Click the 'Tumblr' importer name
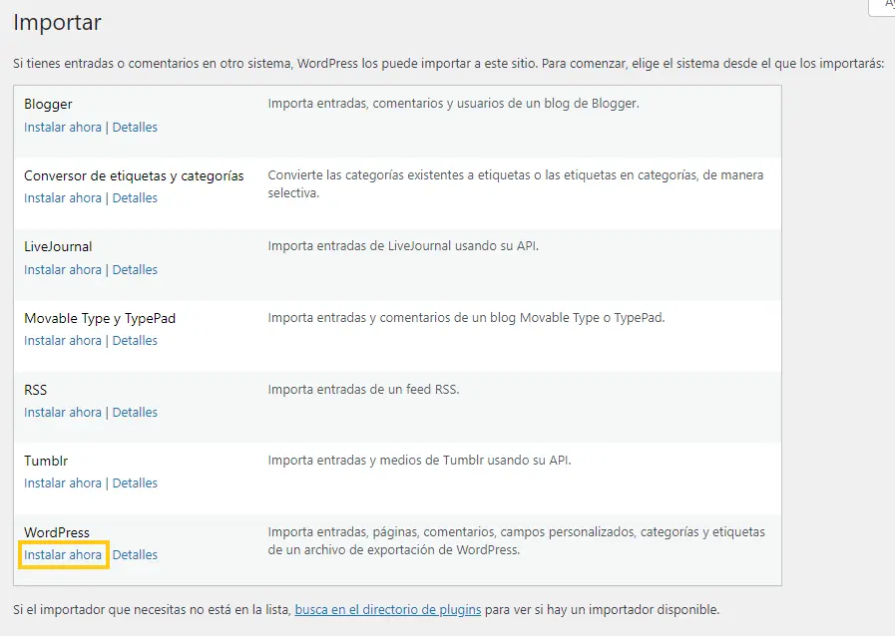This screenshot has height=636, width=895. pos(46,461)
